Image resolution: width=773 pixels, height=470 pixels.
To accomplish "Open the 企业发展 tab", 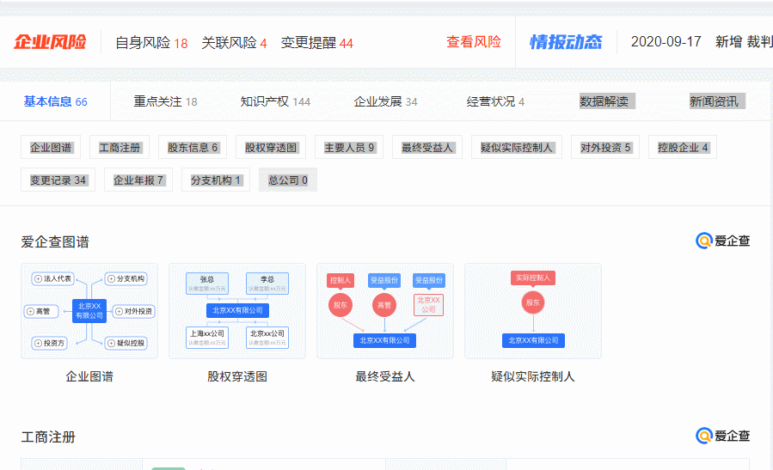I will pyautogui.click(x=385, y=101).
